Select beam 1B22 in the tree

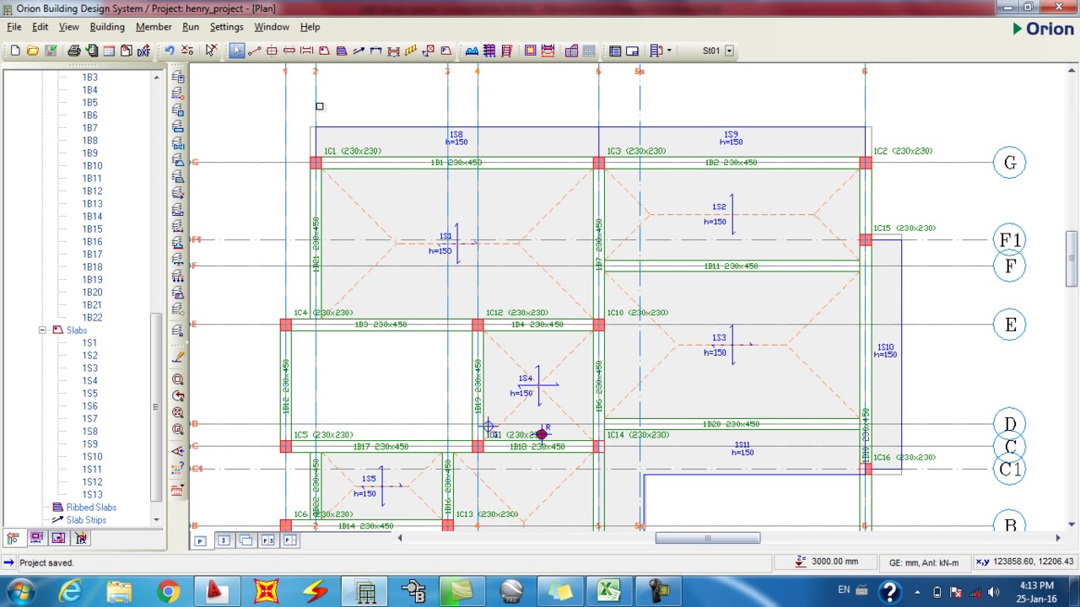coord(92,318)
